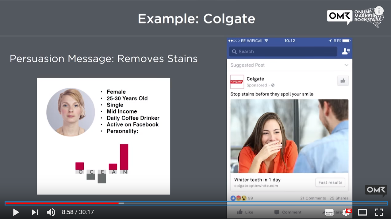
Task: Mute the video volume
Action: pos(51,212)
